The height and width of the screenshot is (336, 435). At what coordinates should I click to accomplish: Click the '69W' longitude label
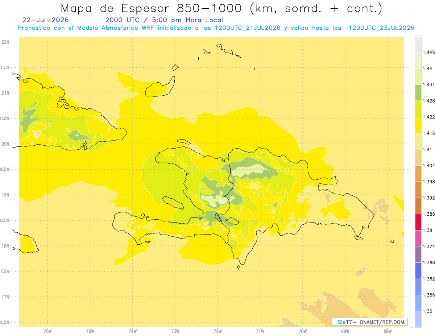(345, 331)
